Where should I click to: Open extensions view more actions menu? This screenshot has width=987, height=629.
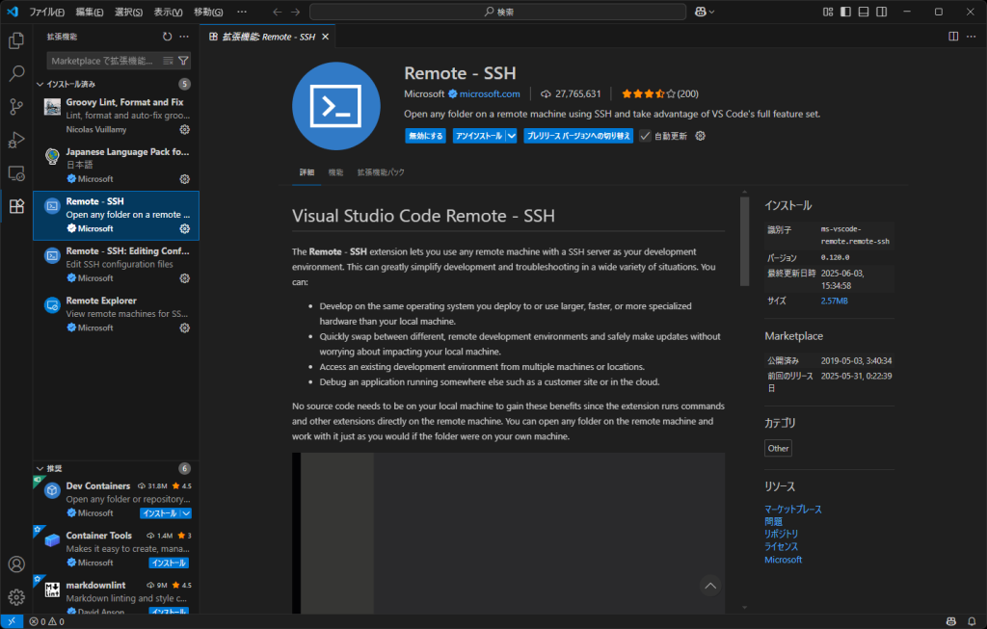184,37
